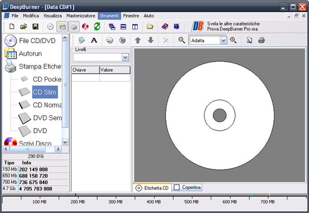Tile windows vertically via the toolbar icon

(135, 27)
